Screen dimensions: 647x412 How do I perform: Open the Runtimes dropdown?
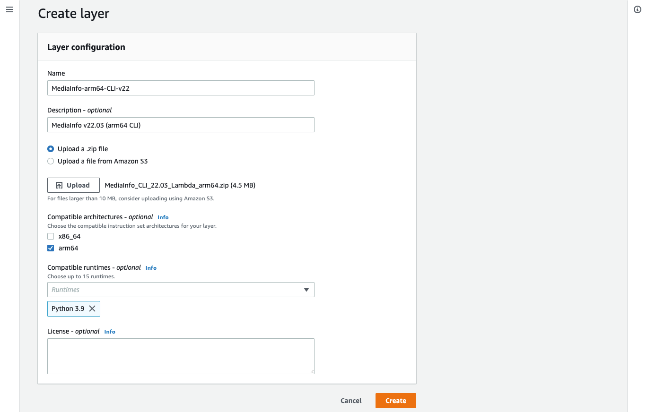point(181,290)
